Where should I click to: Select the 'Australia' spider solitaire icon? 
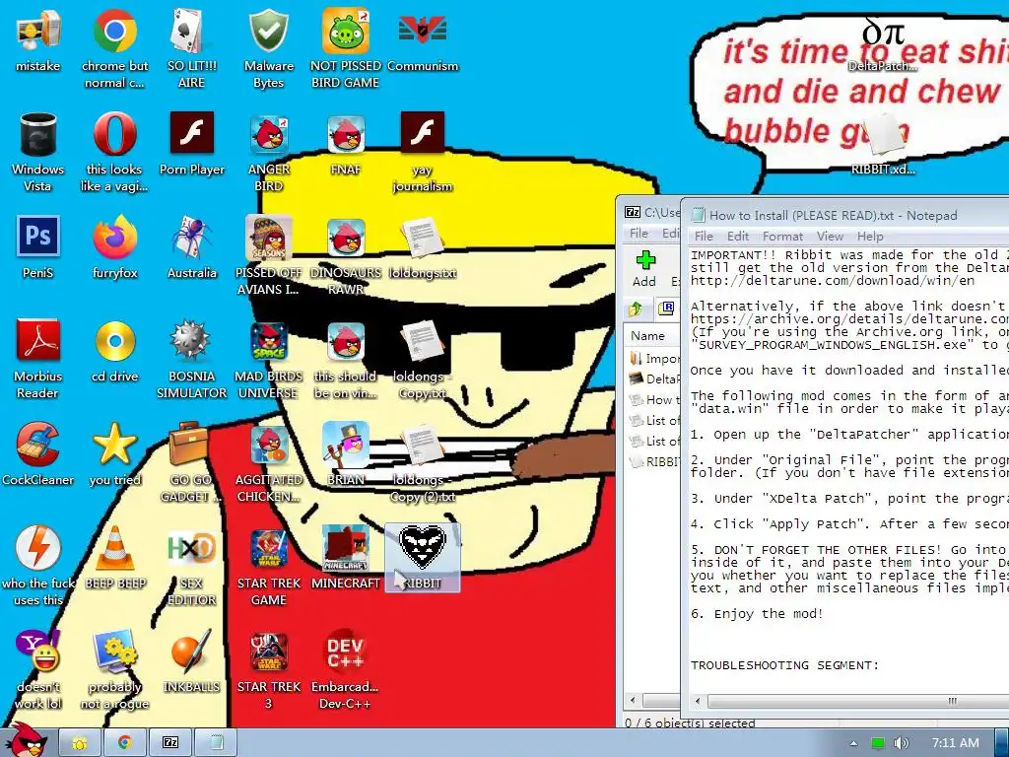point(192,247)
